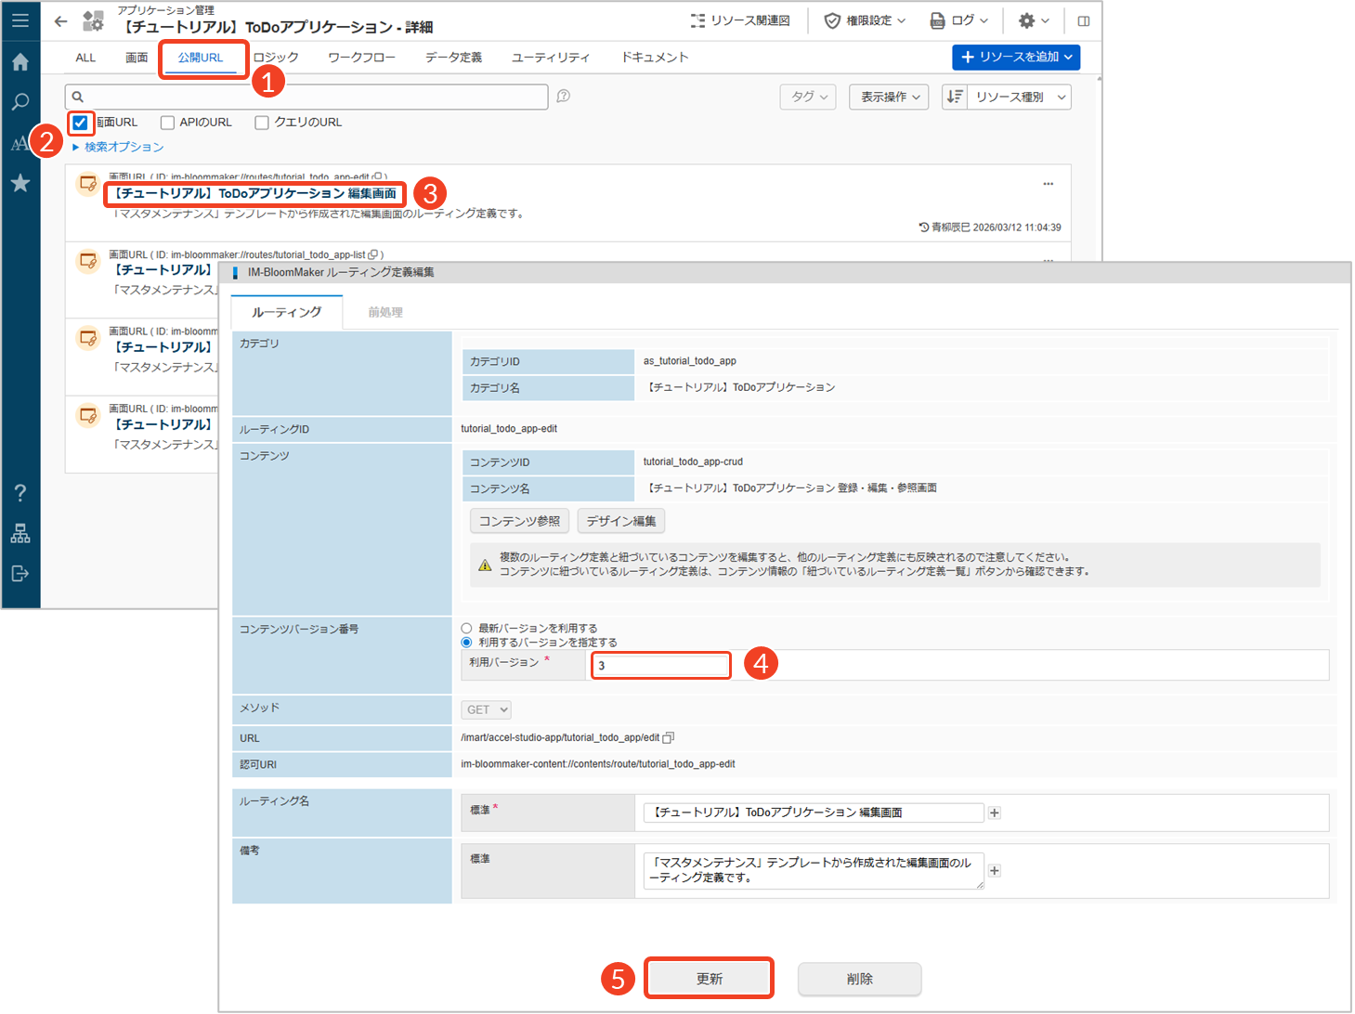Open the 表示操作 dropdown
This screenshot has height=1014, width=1355.
pyautogui.click(x=888, y=97)
